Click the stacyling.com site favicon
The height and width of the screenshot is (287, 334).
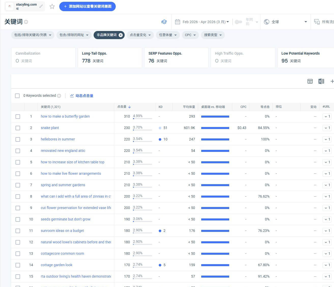pyautogui.click(x=10, y=6)
